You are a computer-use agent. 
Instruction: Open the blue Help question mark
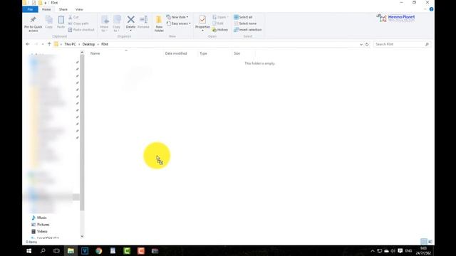pos(431,9)
